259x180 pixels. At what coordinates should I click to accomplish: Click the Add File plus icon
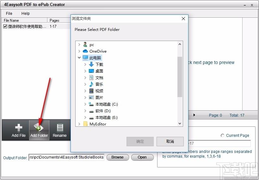[x=18, y=127]
